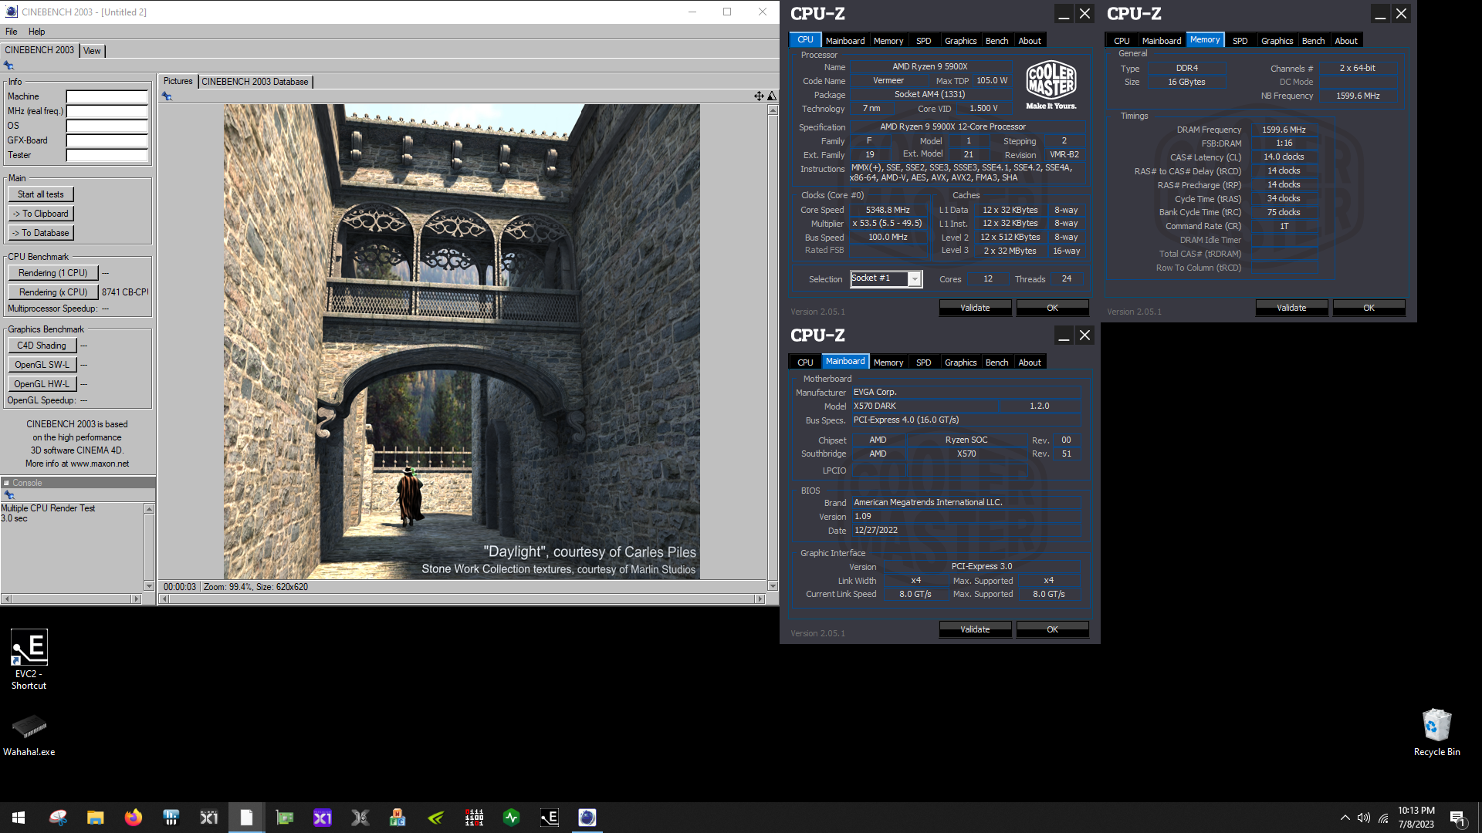Launch Firefox from the taskbar

[x=134, y=818]
